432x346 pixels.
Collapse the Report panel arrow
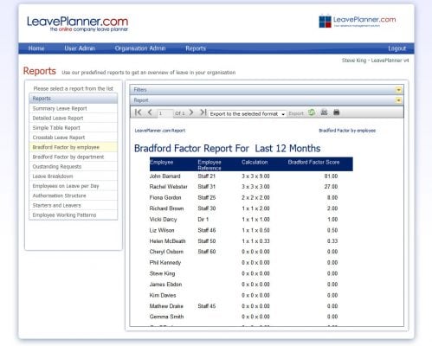tap(398, 100)
